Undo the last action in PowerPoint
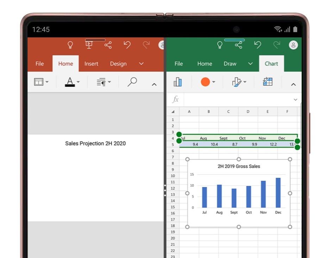Viewport: 332px width, 258px height. 127,45
